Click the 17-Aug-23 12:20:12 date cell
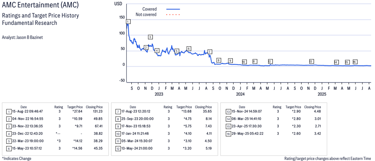The width and height of the screenshot is (375, 161). (x=136, y=111)
